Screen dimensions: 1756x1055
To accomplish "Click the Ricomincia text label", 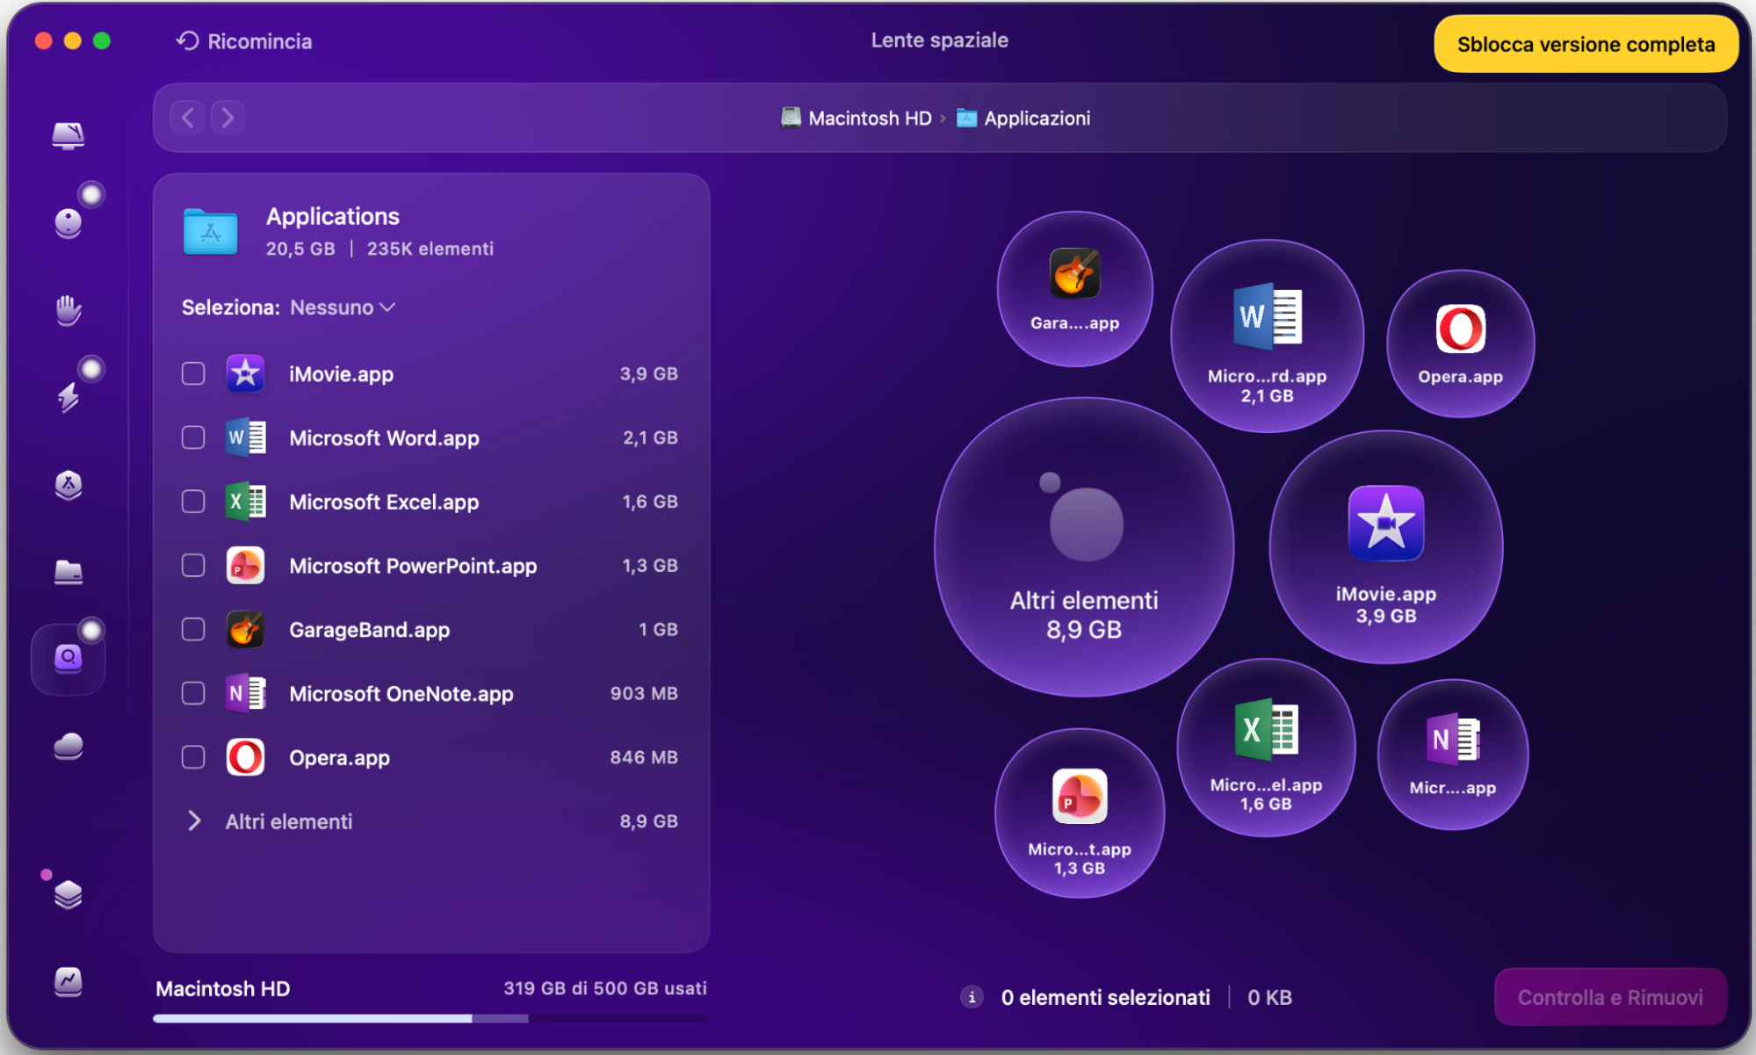I will pos(260,41).
